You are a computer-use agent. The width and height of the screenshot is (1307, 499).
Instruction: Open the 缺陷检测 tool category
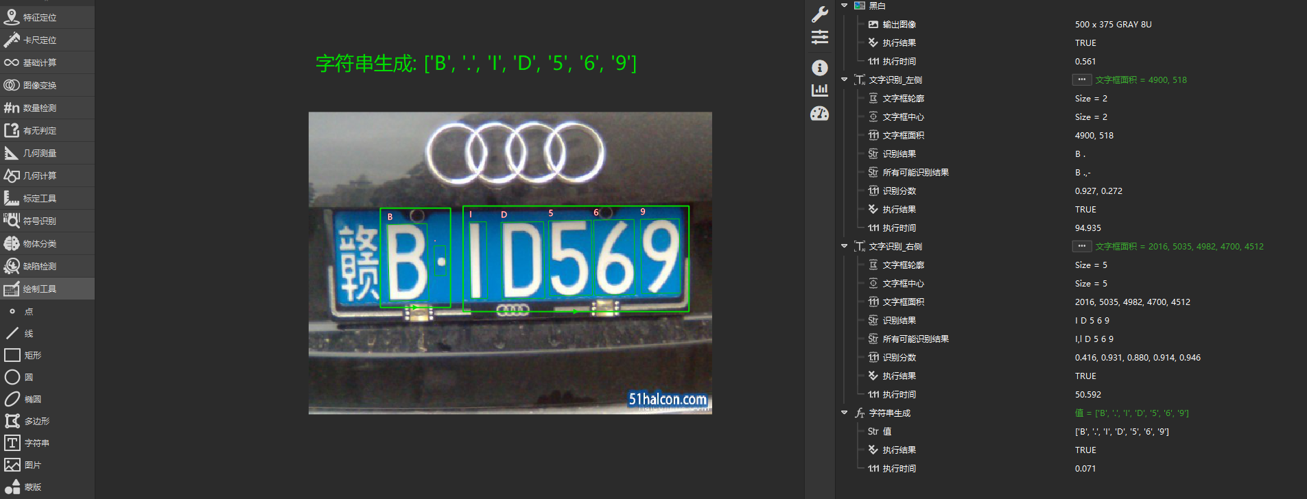pyautogui.click(x=40, y=266)
